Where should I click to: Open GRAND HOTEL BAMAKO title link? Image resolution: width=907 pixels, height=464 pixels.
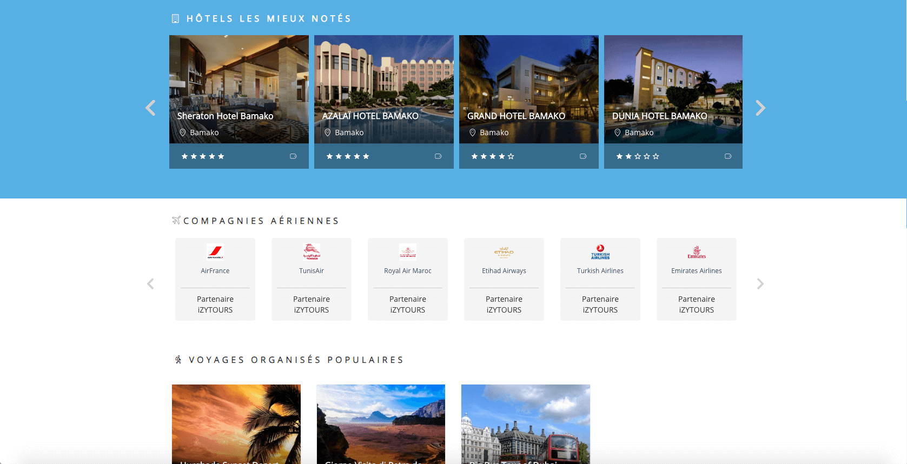(516, 116)
